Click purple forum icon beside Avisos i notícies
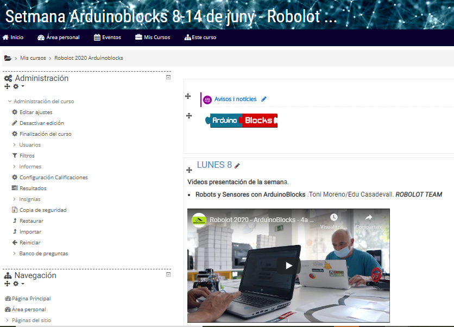 pos(207,100)
